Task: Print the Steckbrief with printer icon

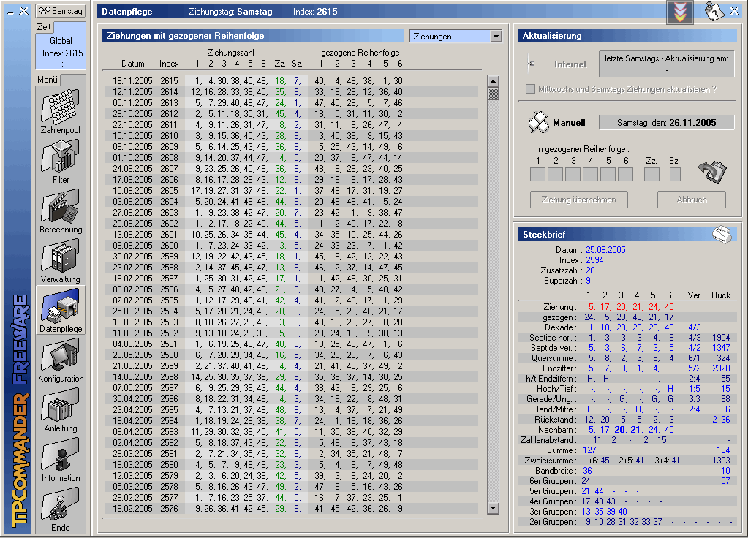Action: 722,234
